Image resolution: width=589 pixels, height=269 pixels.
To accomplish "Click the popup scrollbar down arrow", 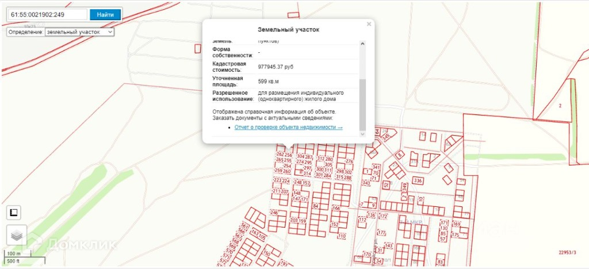I will (362, 133).
